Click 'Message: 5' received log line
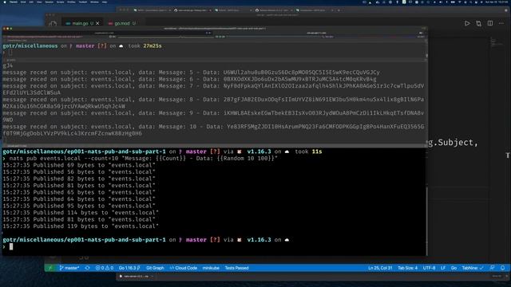This screenshot has height=287, width=511. click(191, 73)
